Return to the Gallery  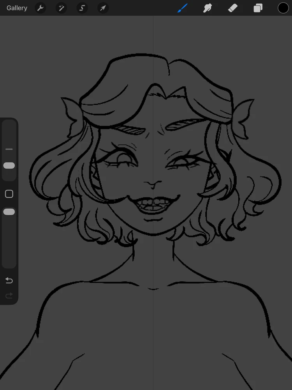[17, 8]
